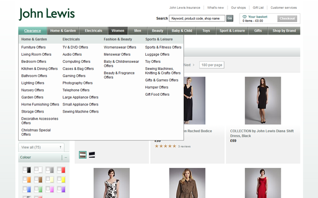Open the 3 reviews link
The width and height of the screenshot is (318, 198).
click(184, 147)
